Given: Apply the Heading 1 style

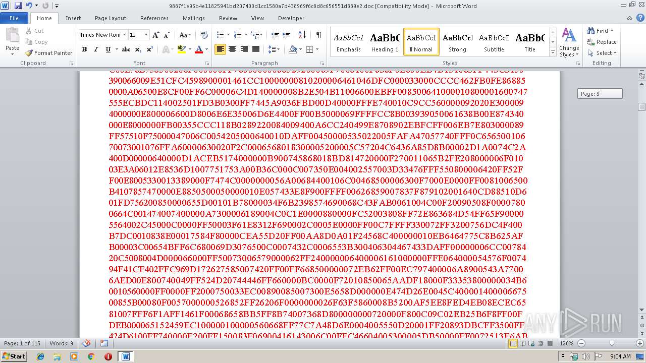Looking at the screenshot, I should [385, 41].
